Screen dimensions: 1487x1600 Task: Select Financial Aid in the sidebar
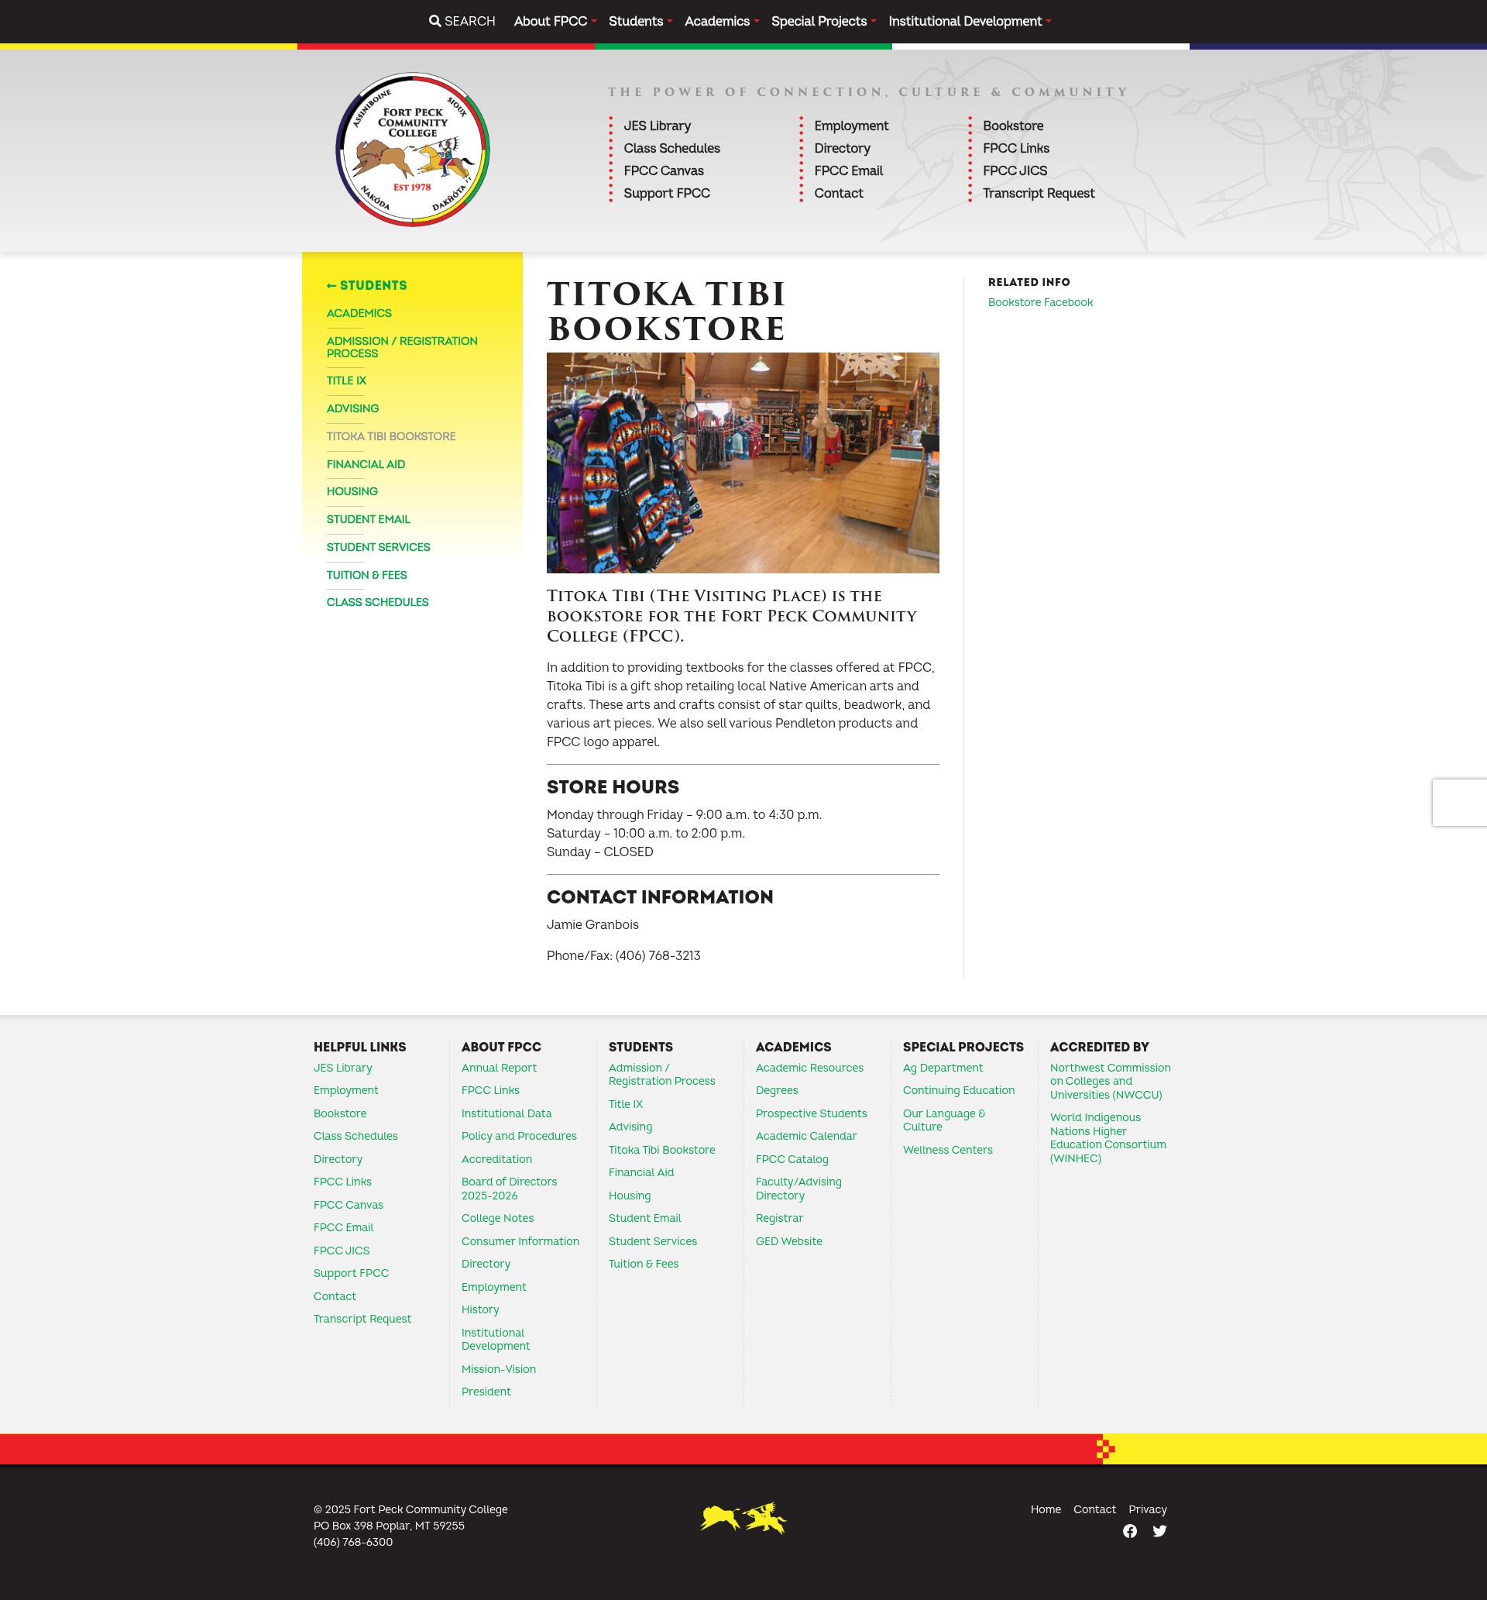point(366,464)
